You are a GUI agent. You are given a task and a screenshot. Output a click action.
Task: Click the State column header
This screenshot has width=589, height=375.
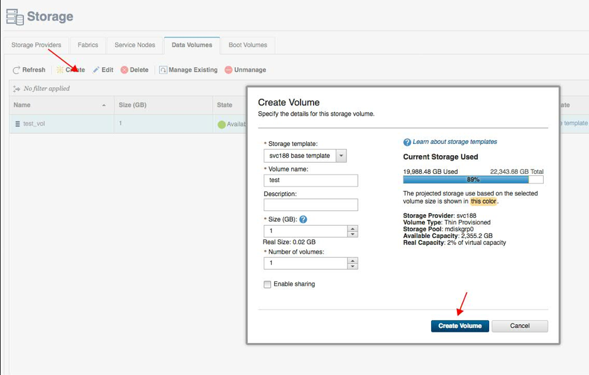[224, 105]
